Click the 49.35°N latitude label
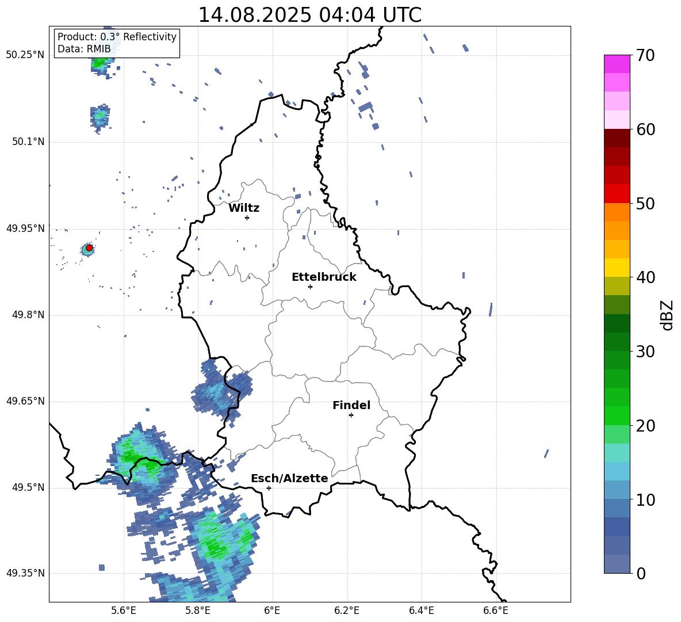Screen dimensions: 681x622 [25, 573]
